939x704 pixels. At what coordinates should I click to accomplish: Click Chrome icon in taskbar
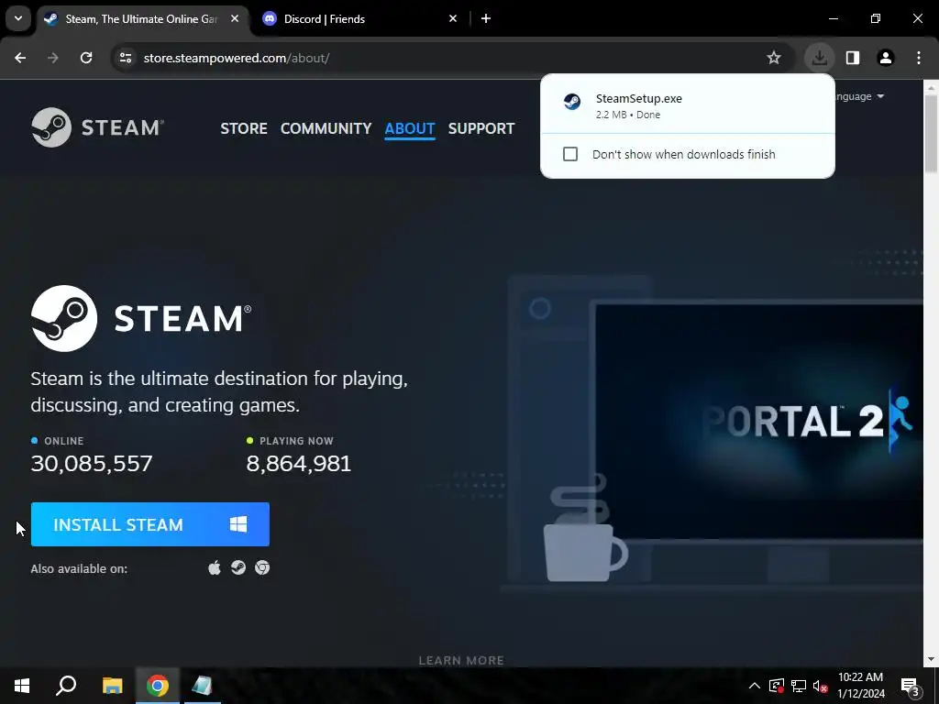(x=158, y=686)
